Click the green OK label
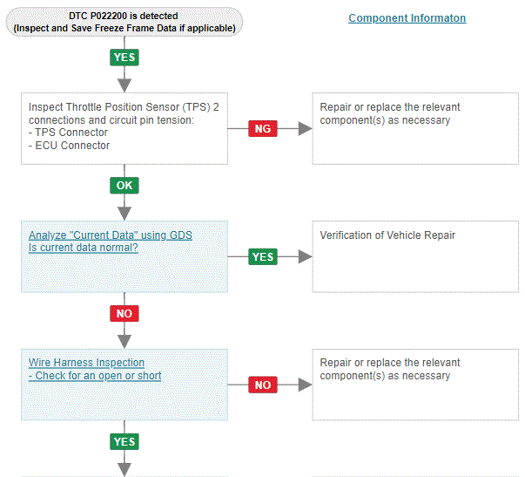 coord(125,185)
